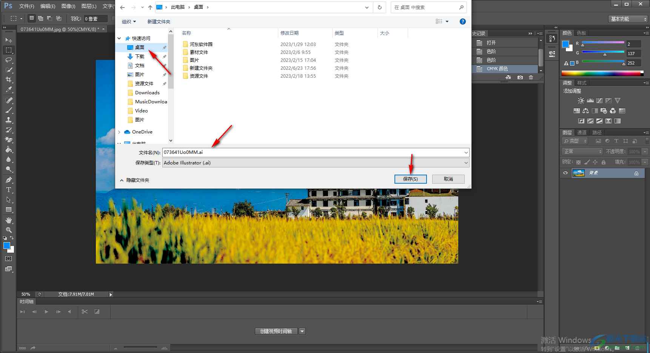Image resolution: width=650 pixels, height=353 pixels.
Task: Click the split-at-playhead scissors icon
Action: pyautogui.click(x=85, y=312)
